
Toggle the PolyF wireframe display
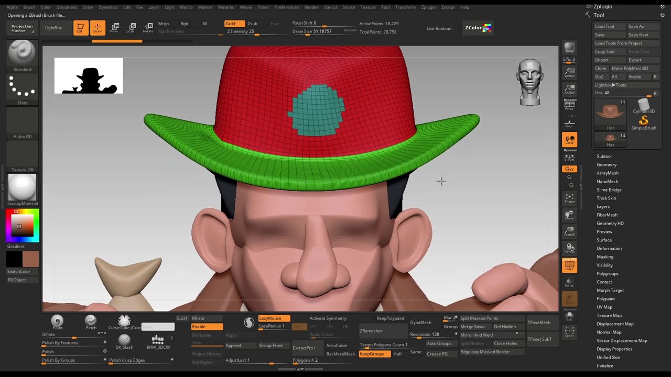(569, 265)
